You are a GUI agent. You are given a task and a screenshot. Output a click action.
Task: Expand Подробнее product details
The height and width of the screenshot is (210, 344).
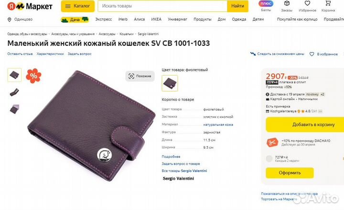click(171, 156)
